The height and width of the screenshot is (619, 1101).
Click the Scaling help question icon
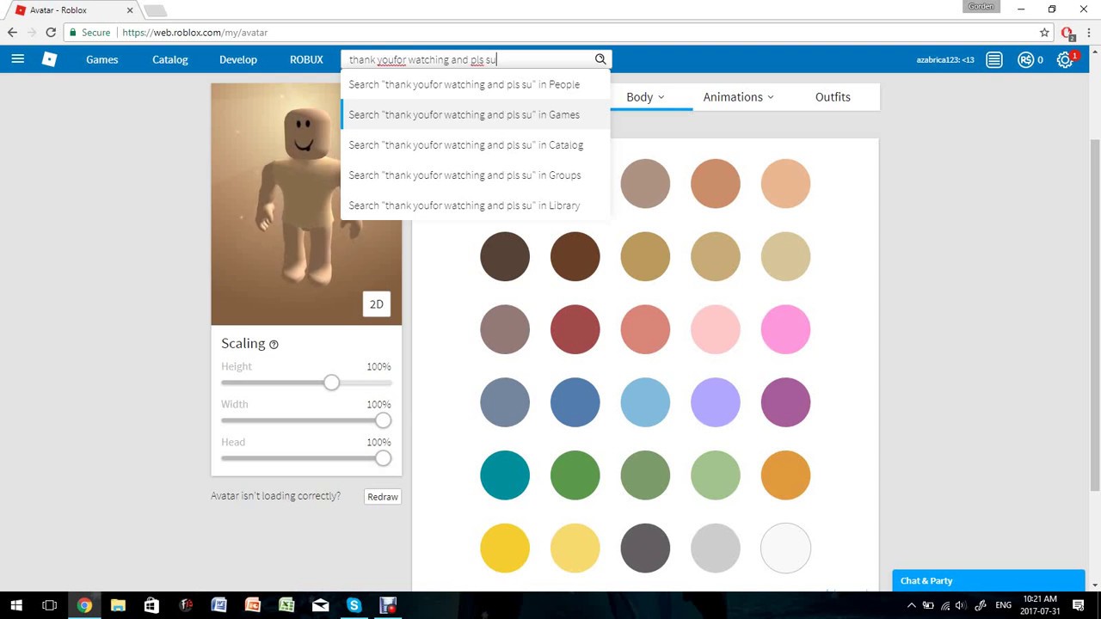tap(274, 344)
